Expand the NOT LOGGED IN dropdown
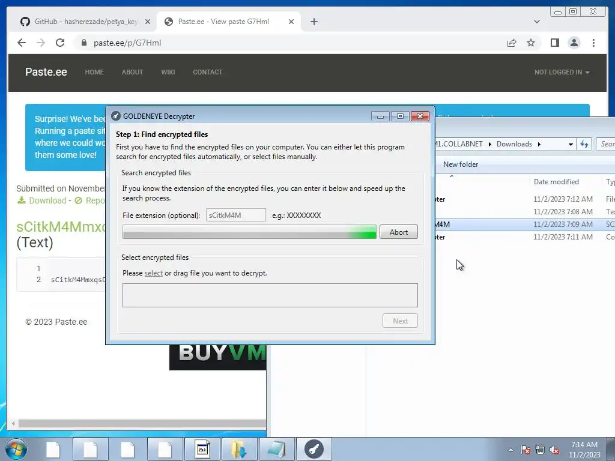 (562, 72)
